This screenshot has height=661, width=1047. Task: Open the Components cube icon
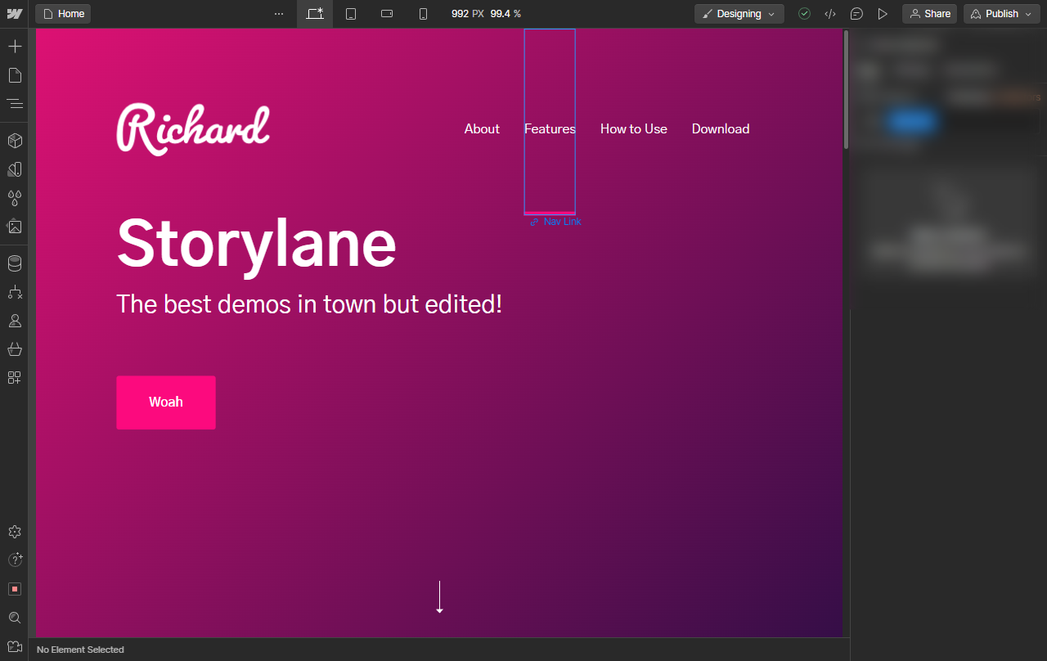pos(14,141)
